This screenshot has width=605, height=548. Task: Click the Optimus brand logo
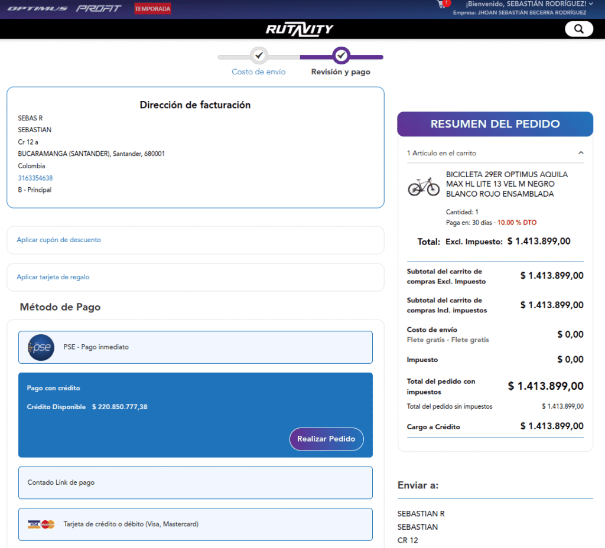click(37, 9)
